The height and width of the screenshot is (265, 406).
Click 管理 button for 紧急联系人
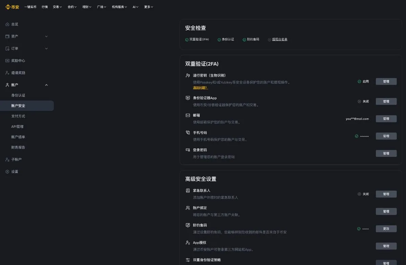click(386, 194)
